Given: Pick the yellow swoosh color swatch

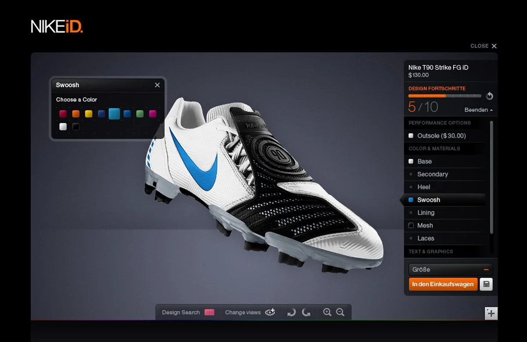Looking at the screenshot, I should click(x=89, y=114).
